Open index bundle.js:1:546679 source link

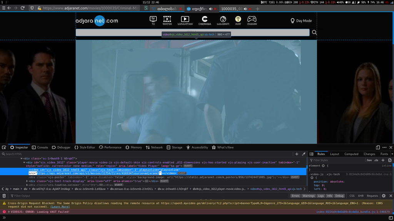pos(353,212)
